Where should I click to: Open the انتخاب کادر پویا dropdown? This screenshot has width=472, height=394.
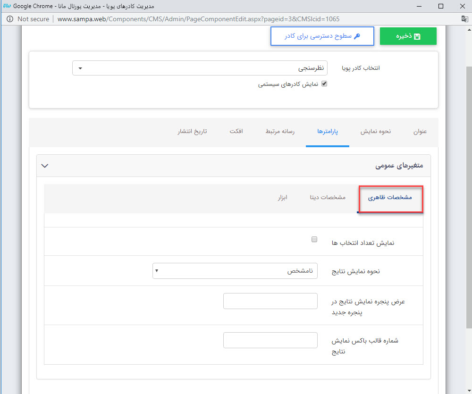[x=200, y=68]
